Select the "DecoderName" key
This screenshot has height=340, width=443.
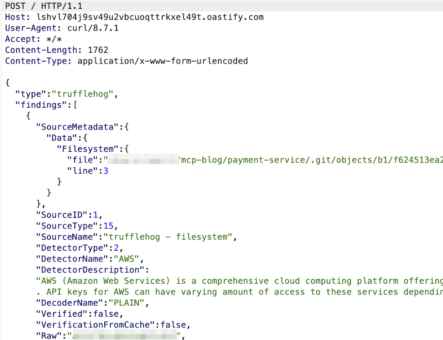pyautogui.click(x=69, y=303)
